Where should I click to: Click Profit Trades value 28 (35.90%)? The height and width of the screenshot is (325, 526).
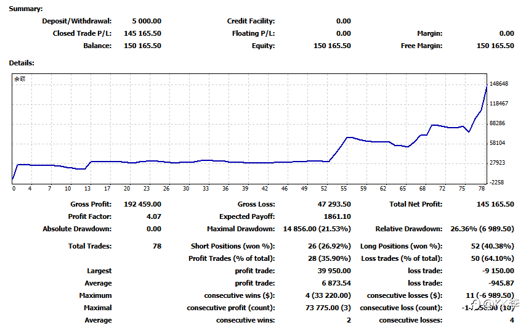point(330,258)
